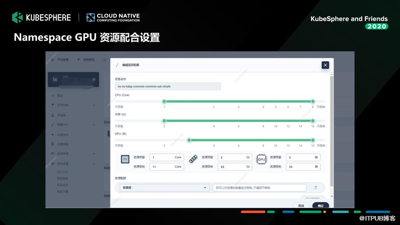The width and height of the screenshot is (400, 225).
Task: Click the memory slider lower handle at 2
Action: (164, 121)
